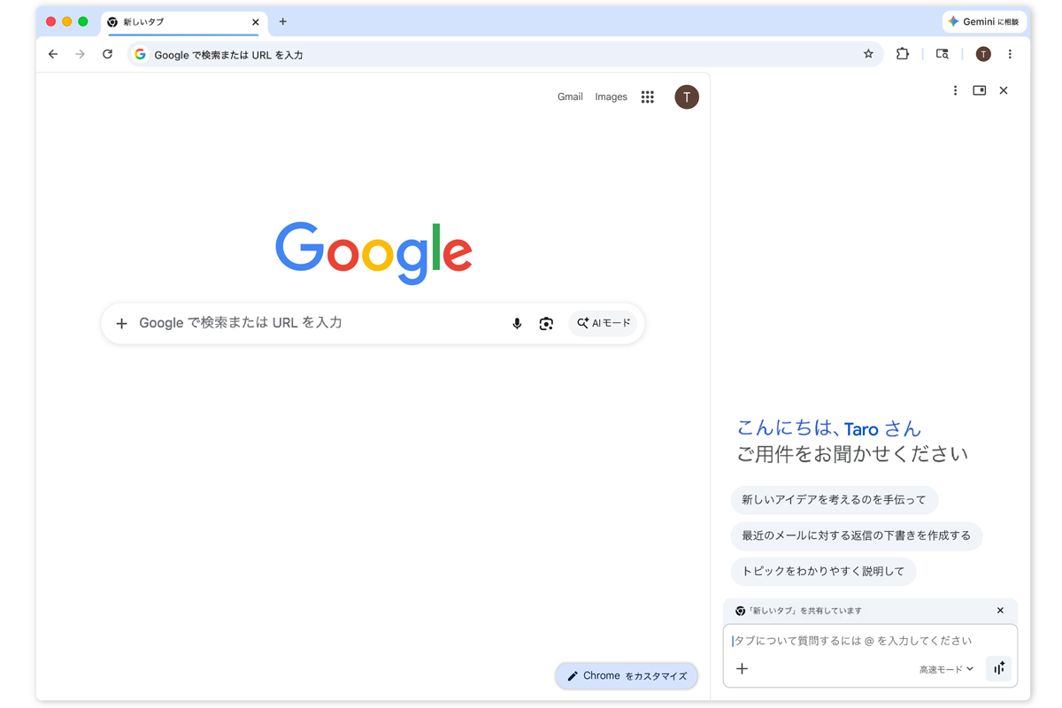Choose suggestion 最近のメールに対する返信の下書きを作成する

[x=856, y=535]
